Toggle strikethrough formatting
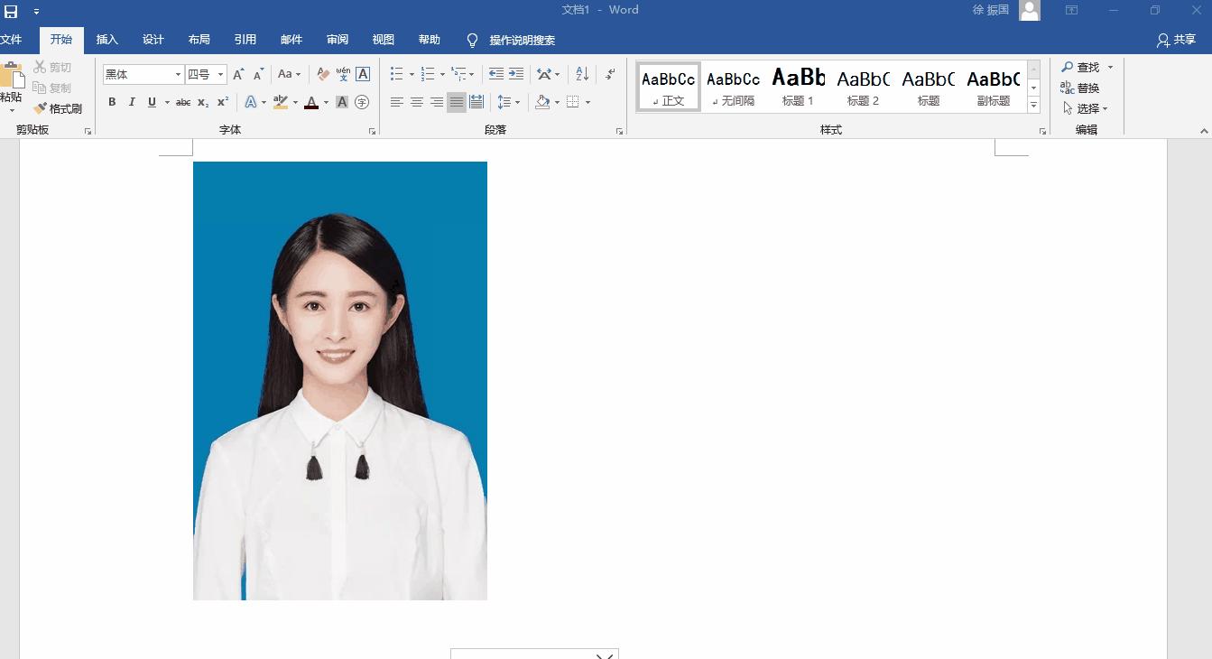This screenshot has width=1212, height=659. (181, 102)
